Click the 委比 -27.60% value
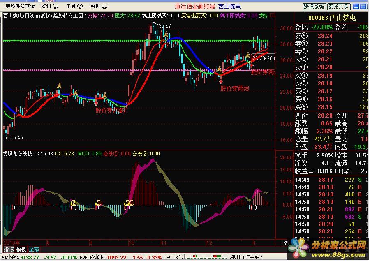 coord(322,28)
